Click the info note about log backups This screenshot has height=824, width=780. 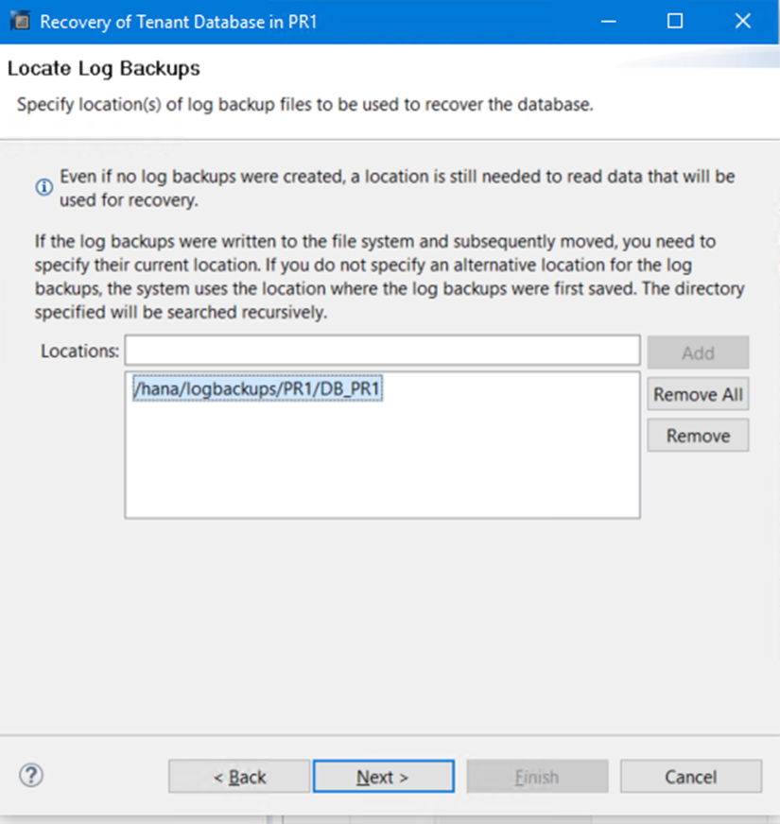(397, 188)
